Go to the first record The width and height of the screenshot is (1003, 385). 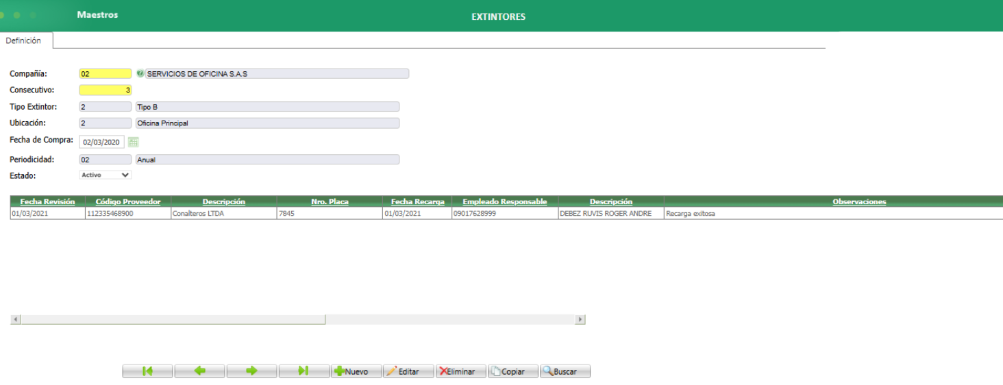(148, 371)
